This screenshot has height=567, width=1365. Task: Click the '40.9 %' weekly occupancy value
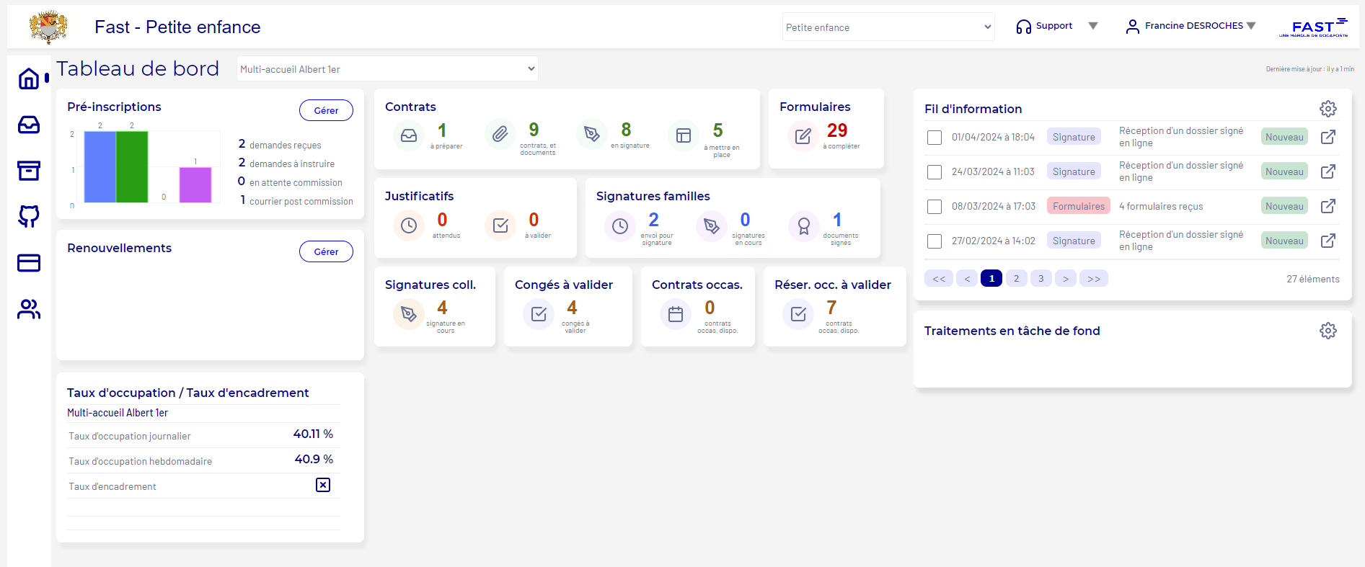pos(314,459)
